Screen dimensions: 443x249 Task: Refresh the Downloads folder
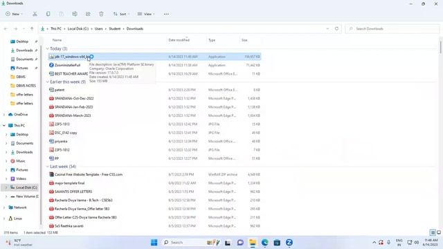pos(336,28)
